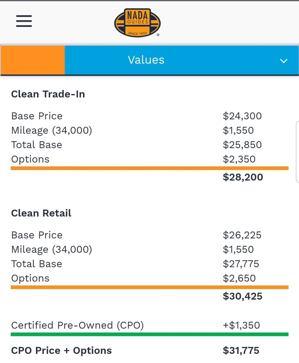Tap the side scrollbar handle
299x363 pixels.
(297, 151)
